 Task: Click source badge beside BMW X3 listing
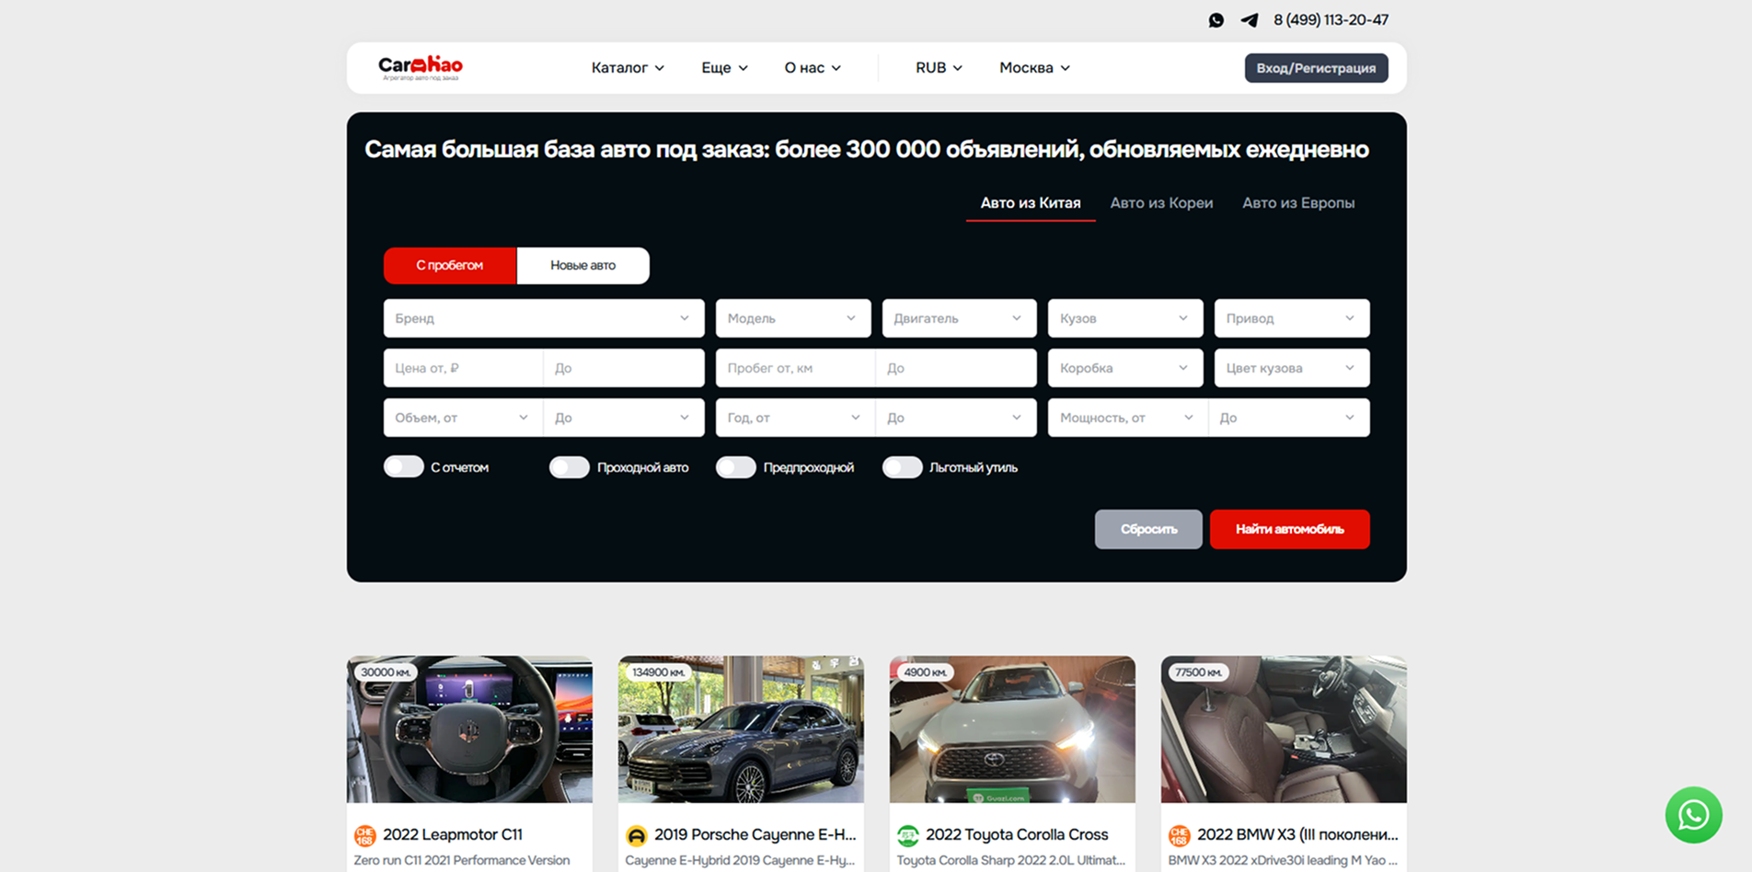pyautogui.click(x=1179, y=835)
